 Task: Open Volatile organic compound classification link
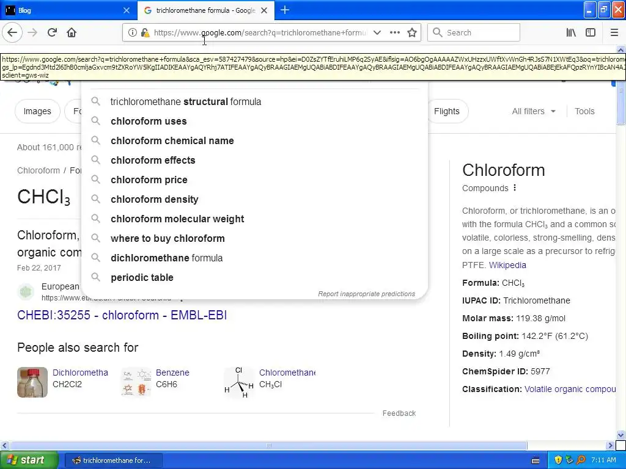(570, 389)
